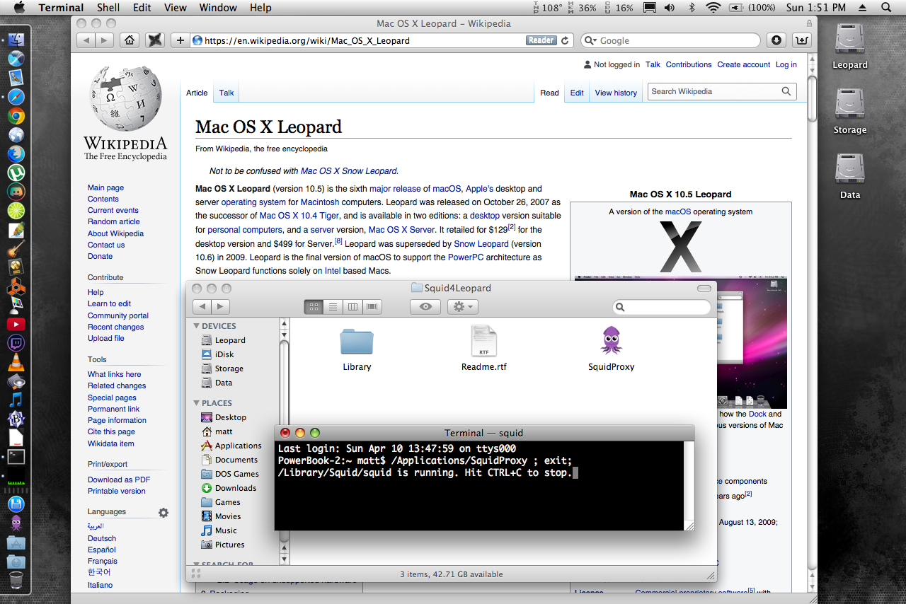
Task: Switch to Wikipedia Talk tab
Action: point(226,93)
